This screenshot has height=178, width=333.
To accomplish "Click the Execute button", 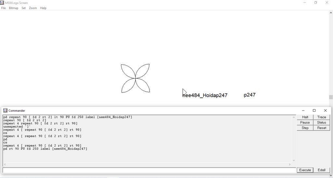I will coord(305,170).
